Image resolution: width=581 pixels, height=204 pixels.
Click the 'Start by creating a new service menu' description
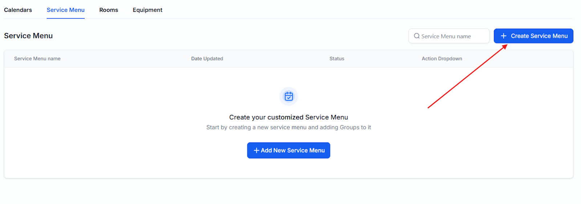click(x=288, y=128)
